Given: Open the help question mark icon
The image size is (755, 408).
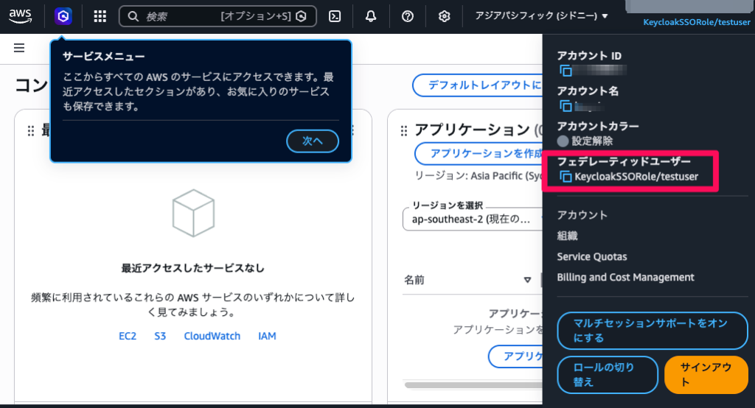Looking at the screenshot, I should pos(408,16).
